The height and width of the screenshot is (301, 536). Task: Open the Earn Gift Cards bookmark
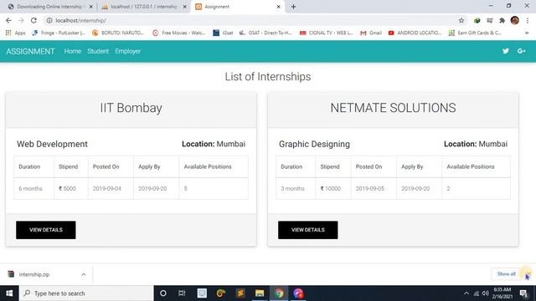point(475,33)
